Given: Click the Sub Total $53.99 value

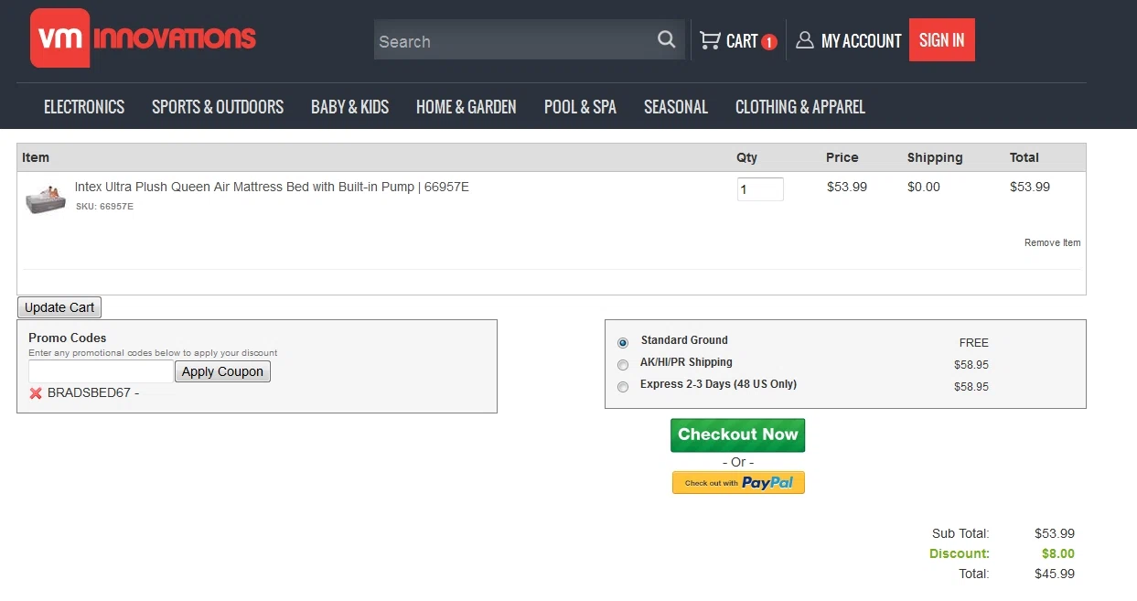Looking at the screenshot, I should pos(1055,533).
